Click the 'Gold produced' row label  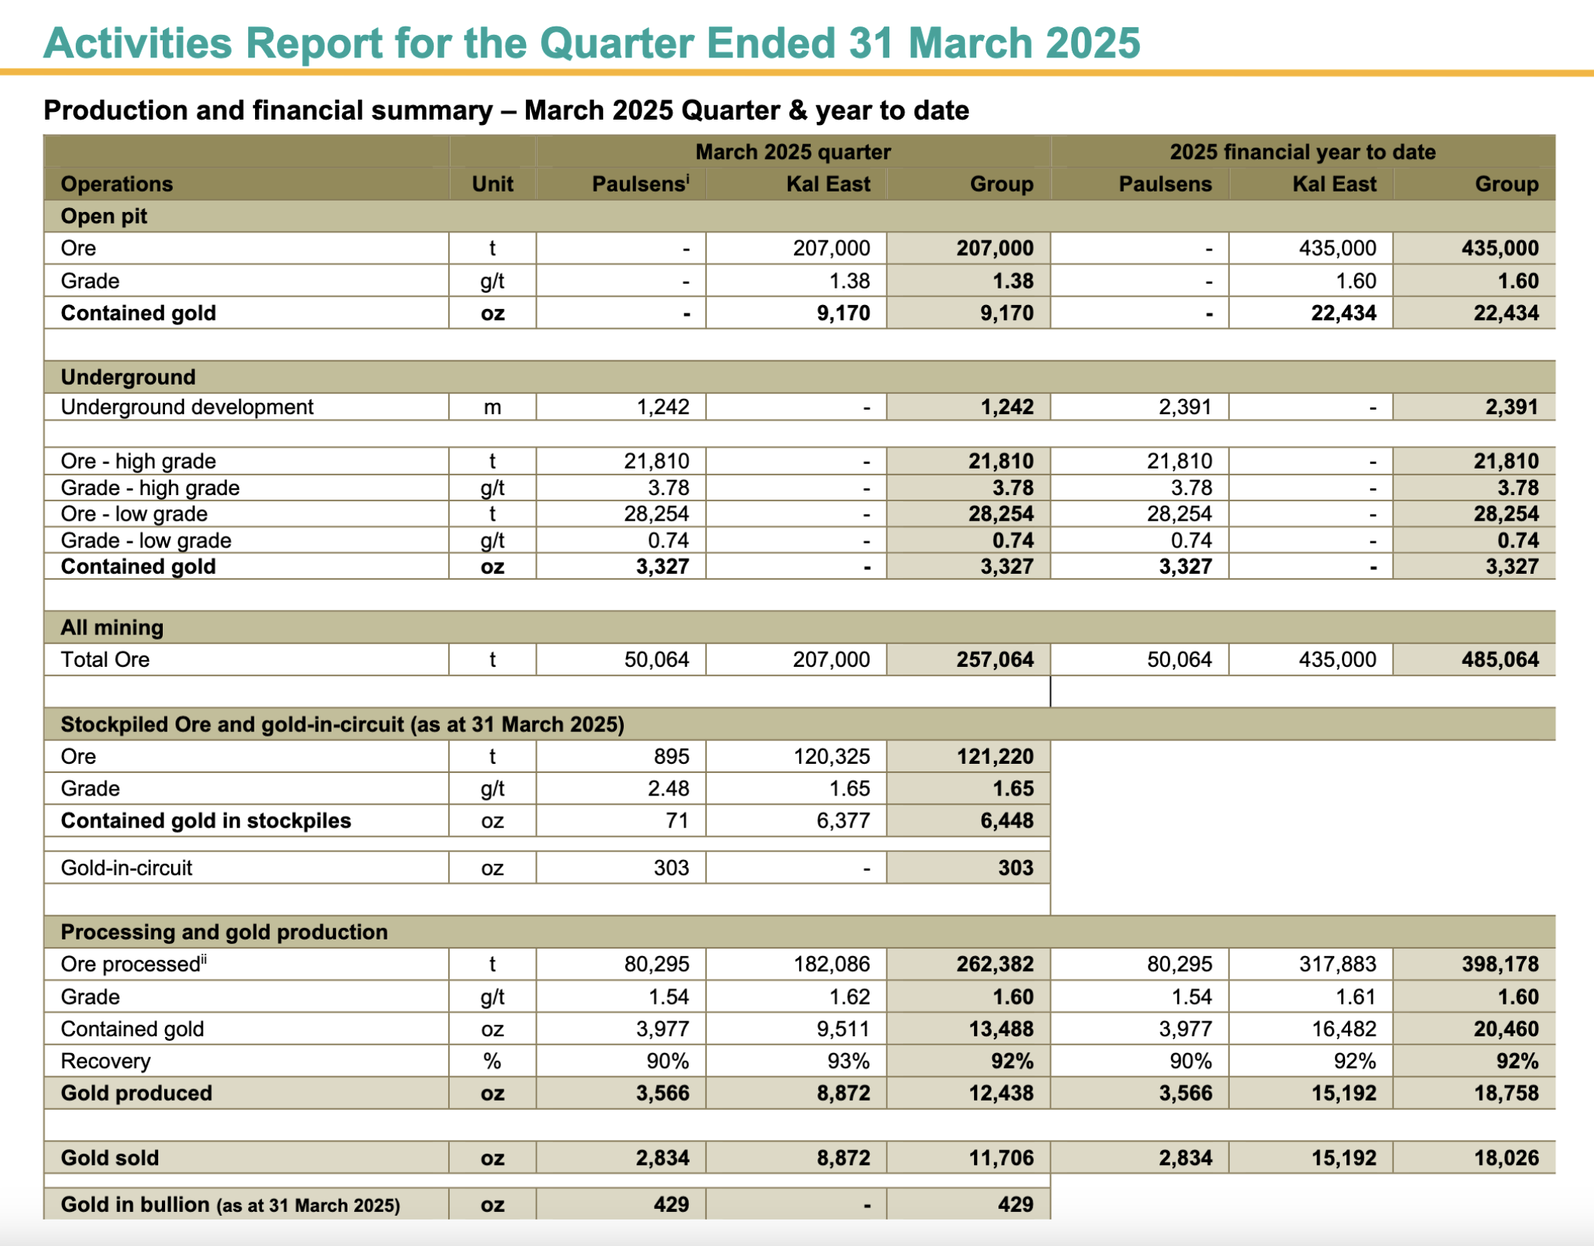pyautogui.click(x=136, y=1093)
